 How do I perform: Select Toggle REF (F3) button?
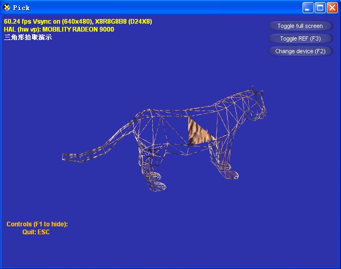click(x=300, y=38)
